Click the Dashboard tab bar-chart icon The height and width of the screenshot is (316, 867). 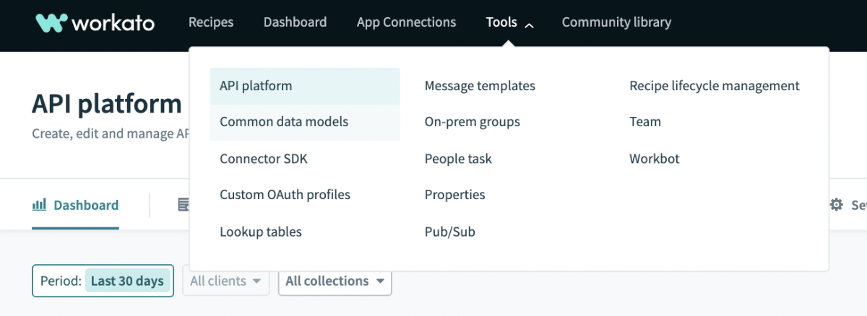[x=39, y=205]
